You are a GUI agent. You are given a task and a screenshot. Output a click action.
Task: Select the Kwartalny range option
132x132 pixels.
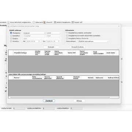[11, 36]
